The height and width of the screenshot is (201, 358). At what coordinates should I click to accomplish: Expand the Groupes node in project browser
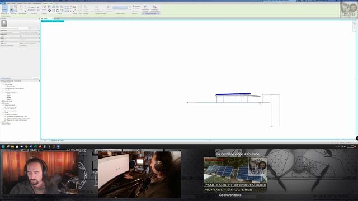1,122
